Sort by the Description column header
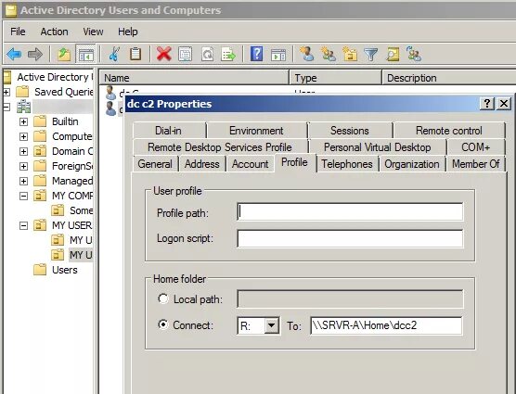The image size is (516, 394). click(449, 78)
